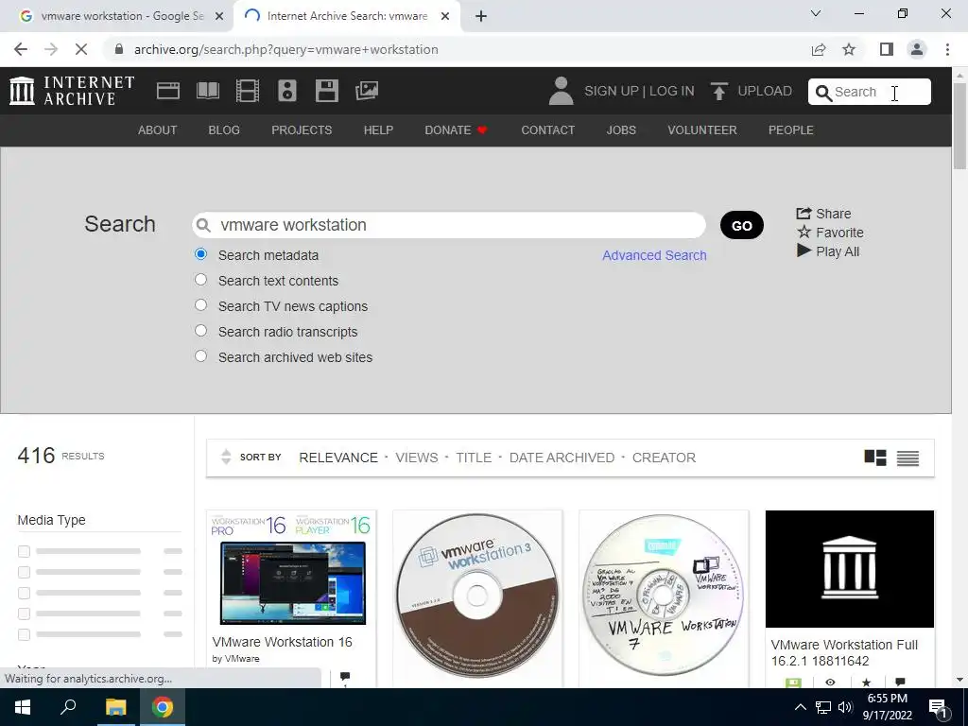This screenshot has height=726, width=968.
Task: Open the Texts book icon
Action: 207,91
